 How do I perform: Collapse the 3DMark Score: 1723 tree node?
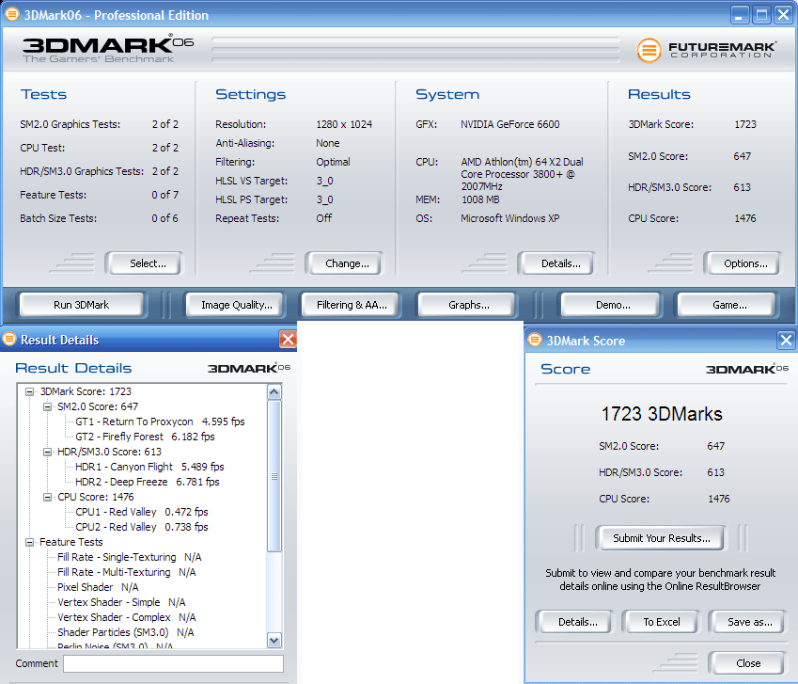[x=29, y=391]
